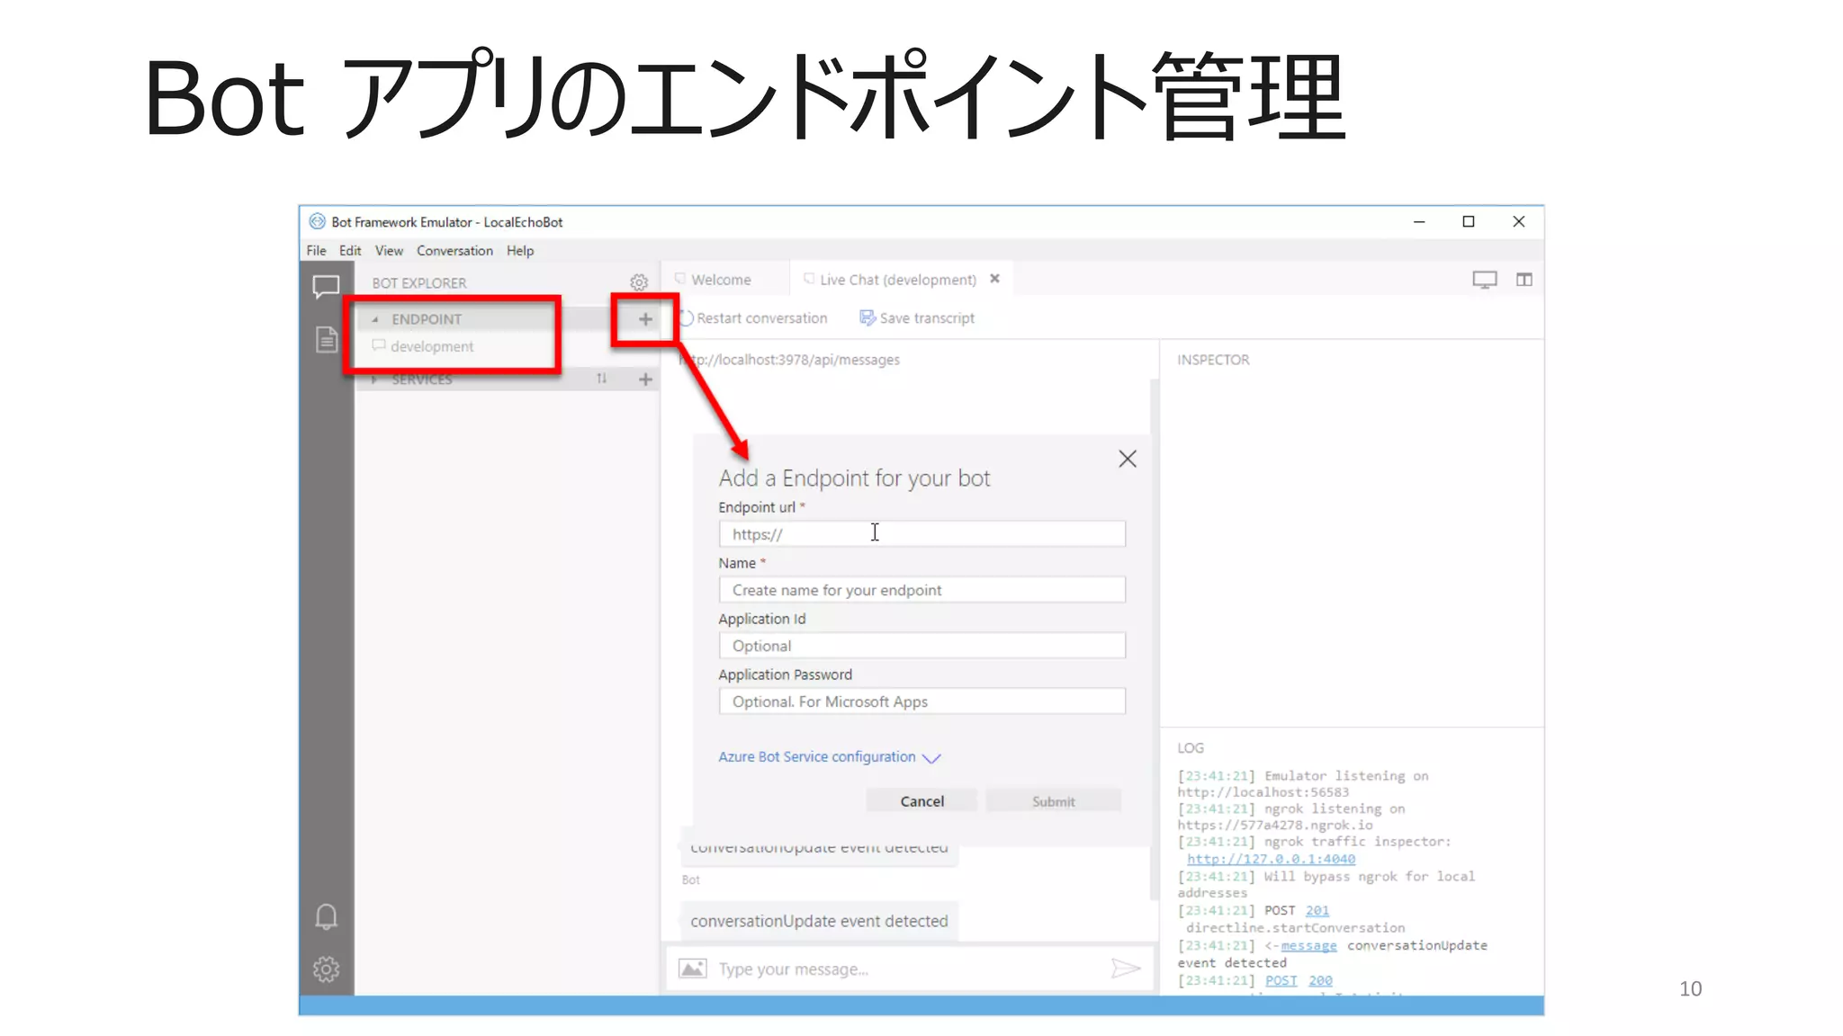Add a new service with plus icon
1843x1036 pixels.
645,380
